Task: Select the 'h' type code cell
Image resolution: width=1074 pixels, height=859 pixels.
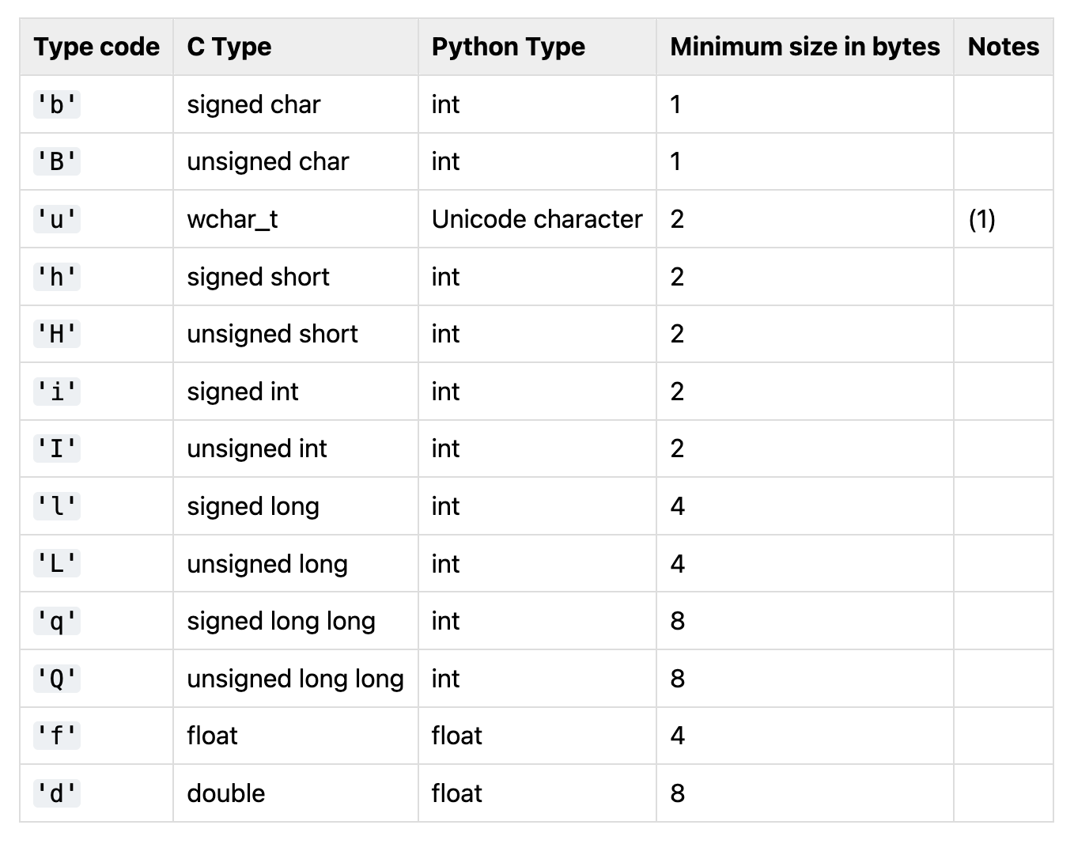Action: [57, 277]
